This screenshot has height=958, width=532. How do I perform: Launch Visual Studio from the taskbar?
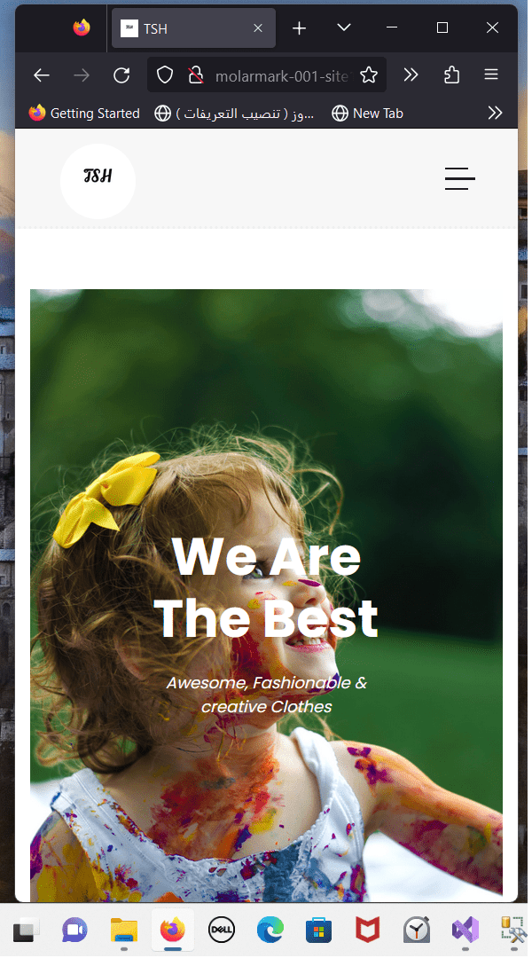click(x=465, y=931)
